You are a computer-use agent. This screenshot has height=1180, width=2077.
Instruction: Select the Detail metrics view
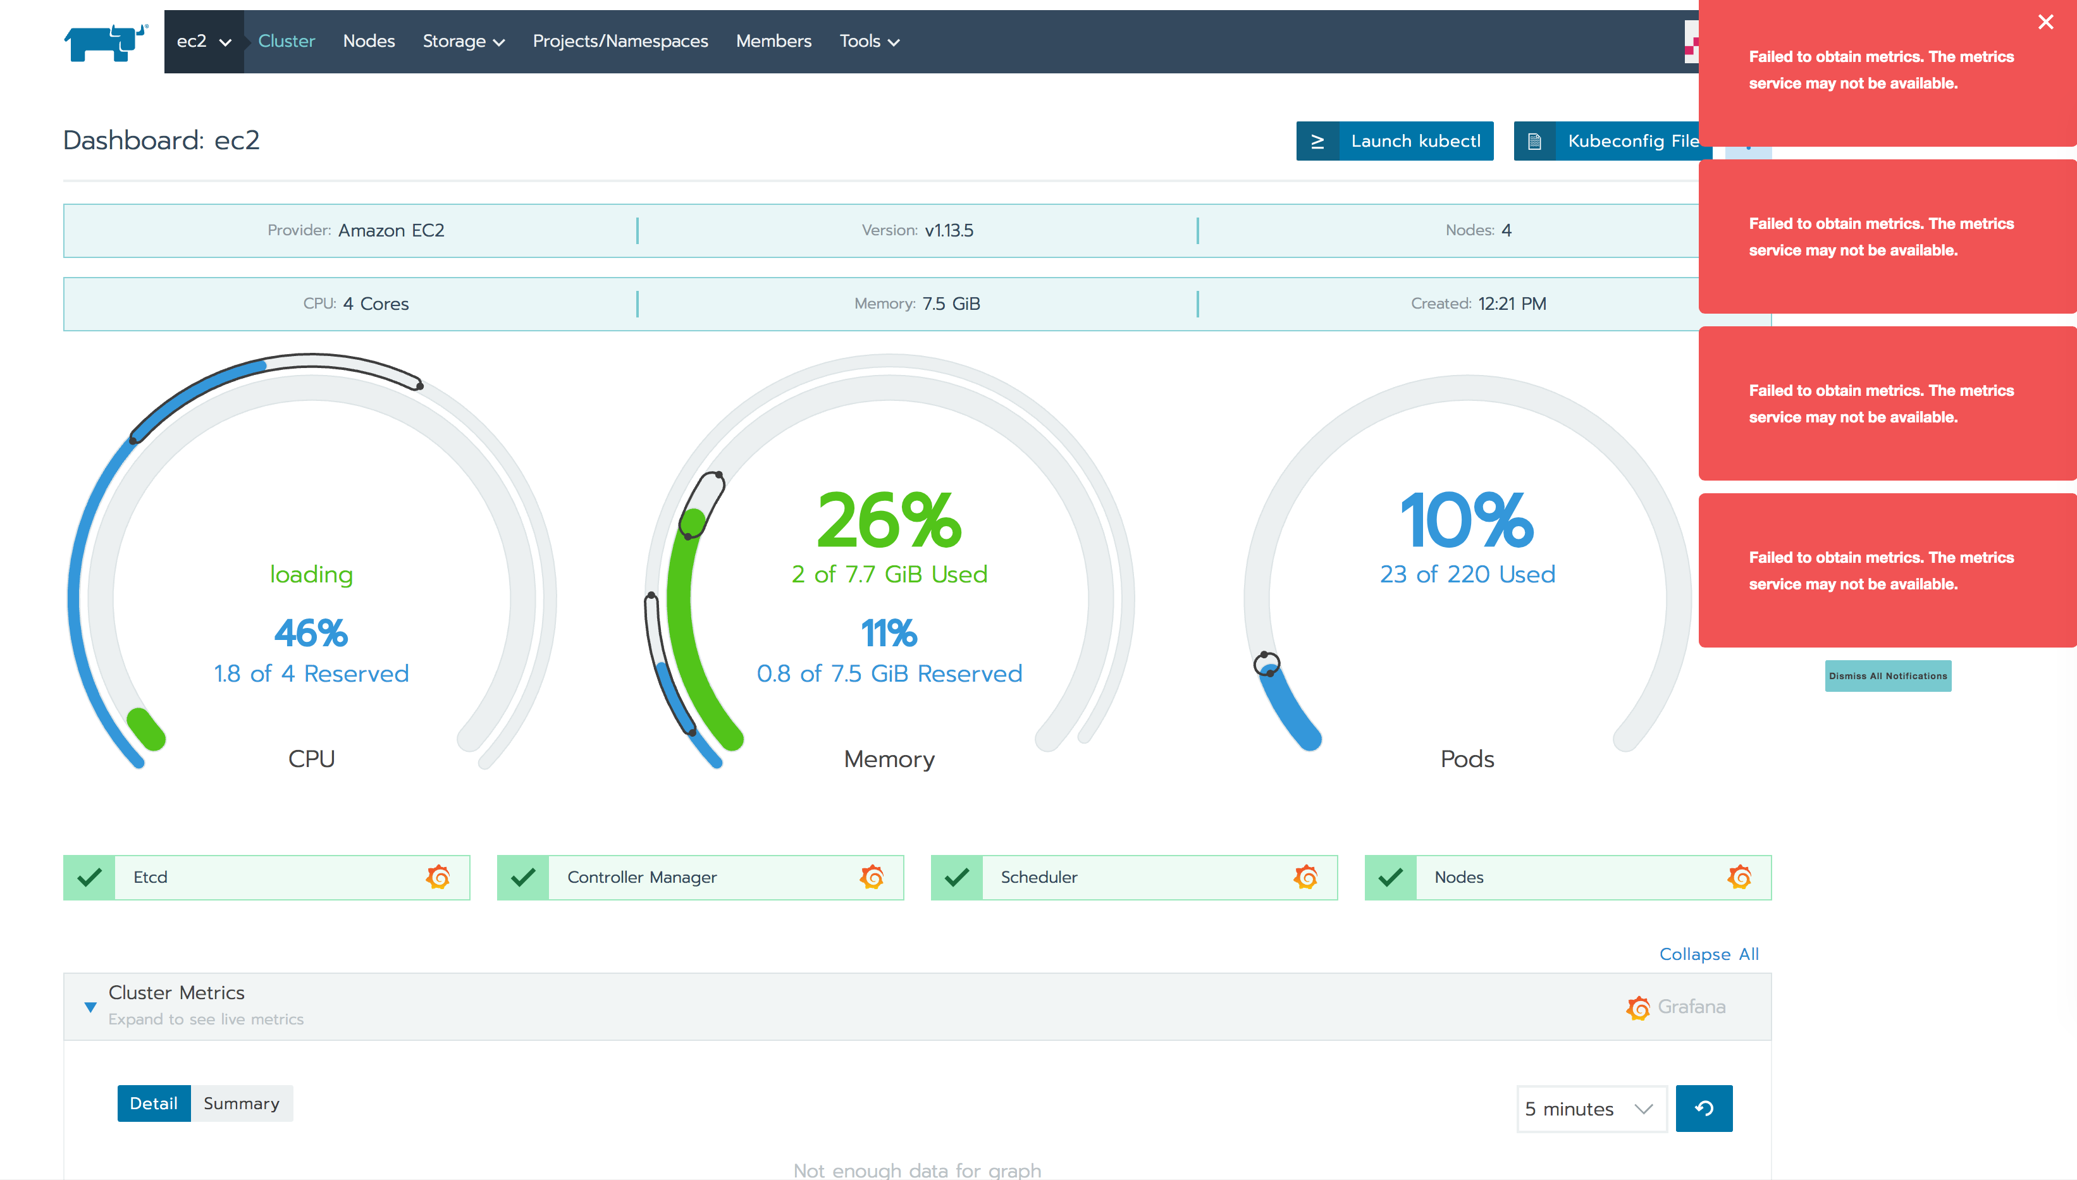[x=153, y=1103]
